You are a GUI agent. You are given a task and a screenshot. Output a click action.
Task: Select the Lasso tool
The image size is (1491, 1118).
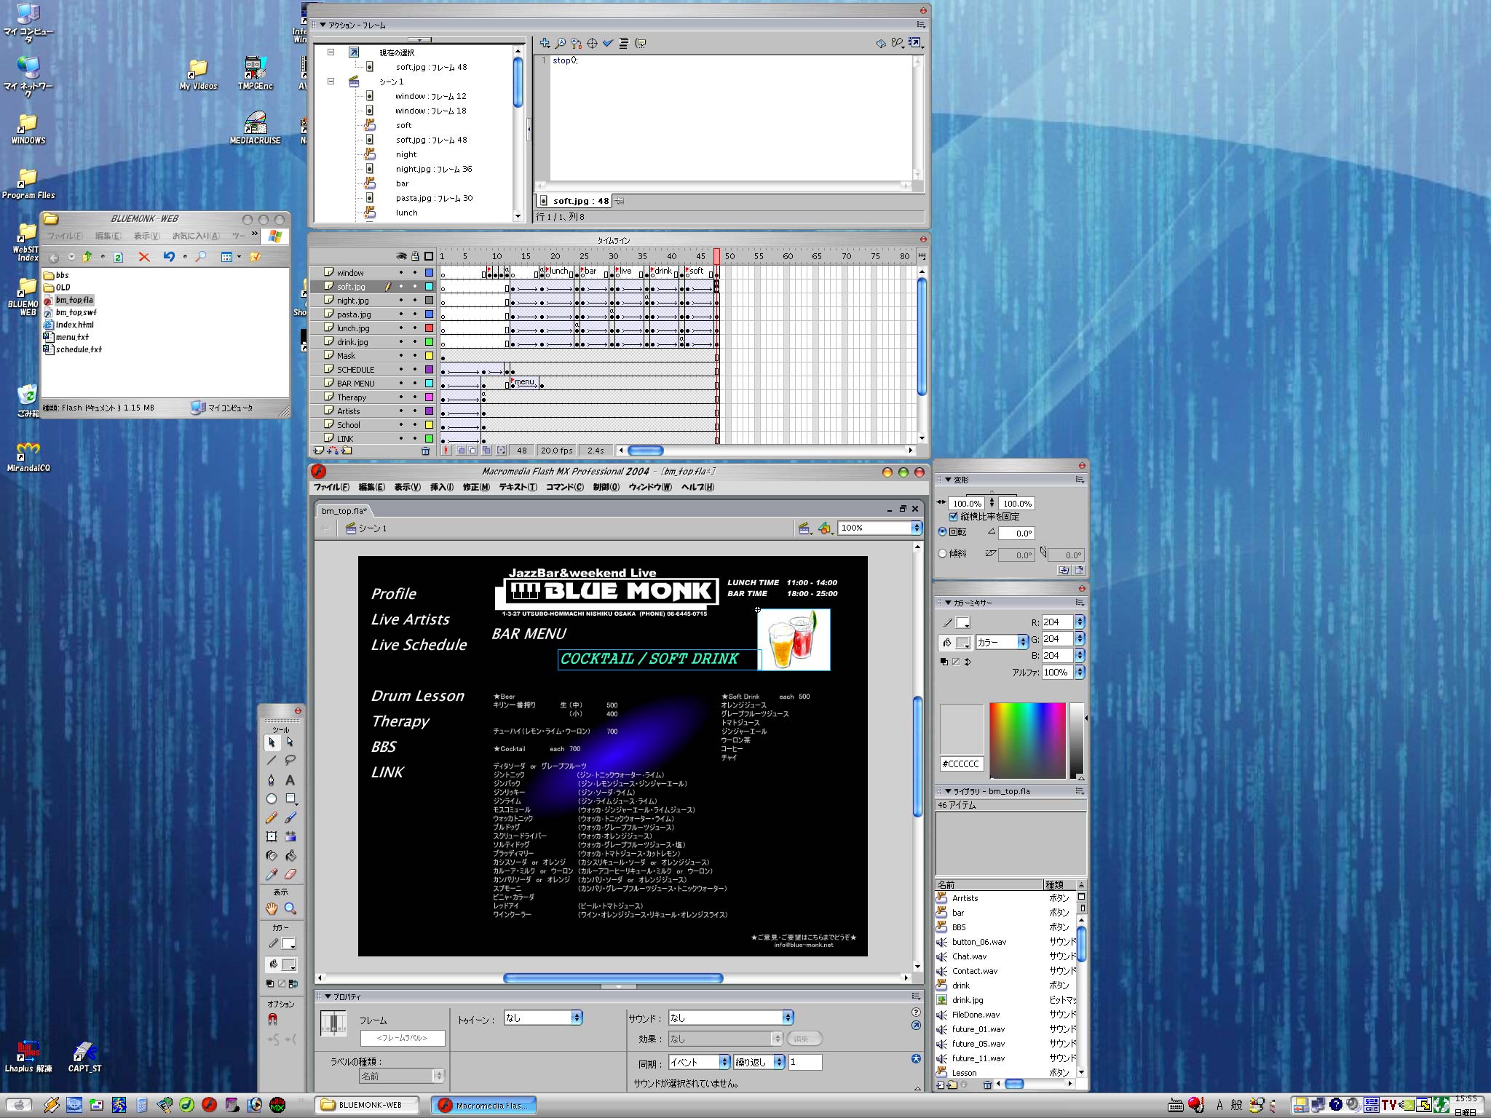290,760
